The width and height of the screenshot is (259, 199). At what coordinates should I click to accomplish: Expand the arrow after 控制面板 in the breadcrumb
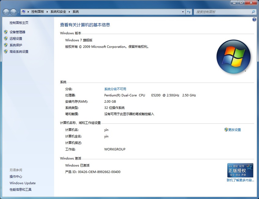point(47,12)
